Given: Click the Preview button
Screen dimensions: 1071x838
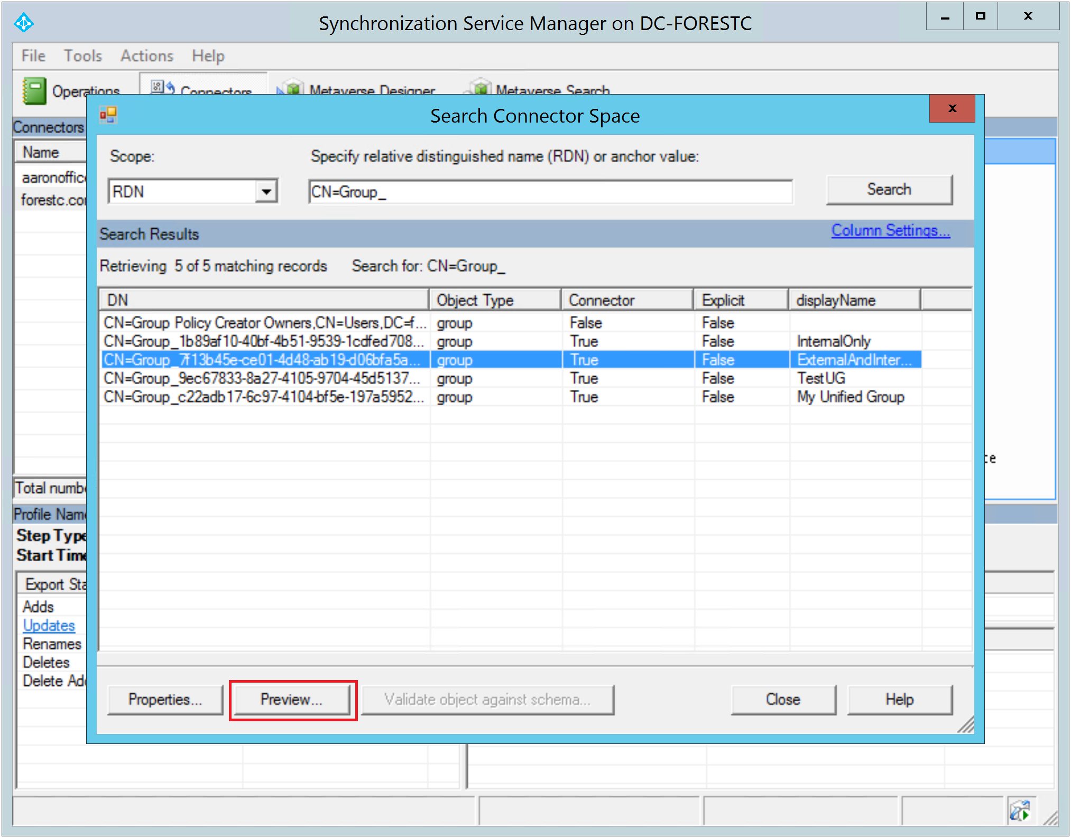Looking at the screenshot, I should (x=291, y=700).
